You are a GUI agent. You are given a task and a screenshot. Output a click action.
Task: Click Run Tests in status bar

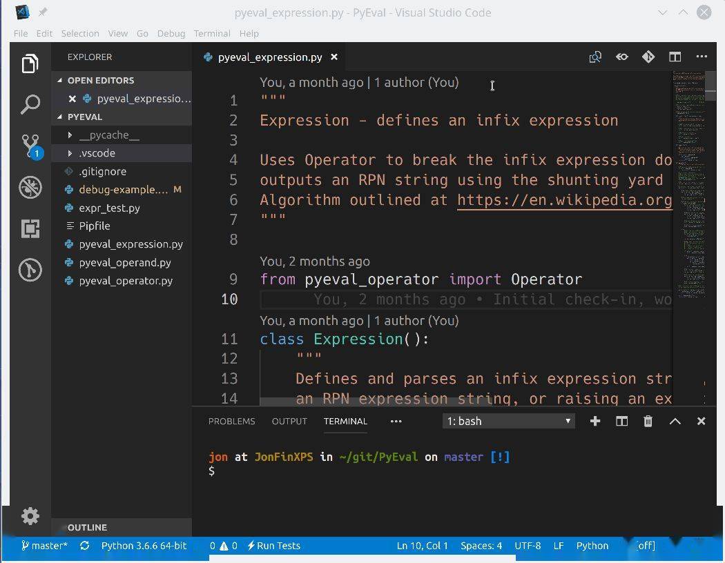point(274,546)
